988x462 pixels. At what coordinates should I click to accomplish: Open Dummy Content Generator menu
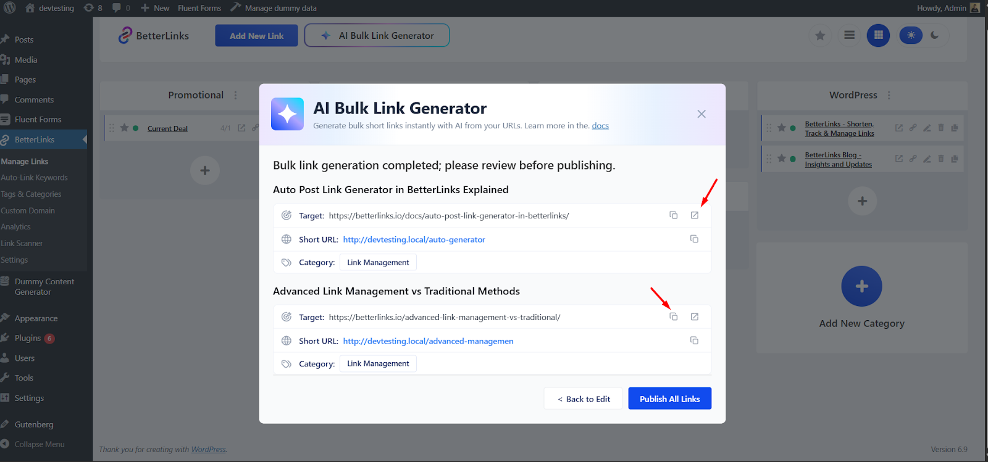43,287
